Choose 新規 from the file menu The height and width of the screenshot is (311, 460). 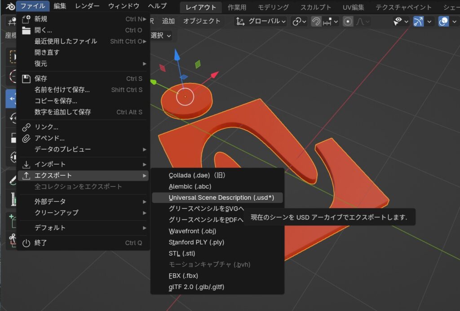pos(83,19)
